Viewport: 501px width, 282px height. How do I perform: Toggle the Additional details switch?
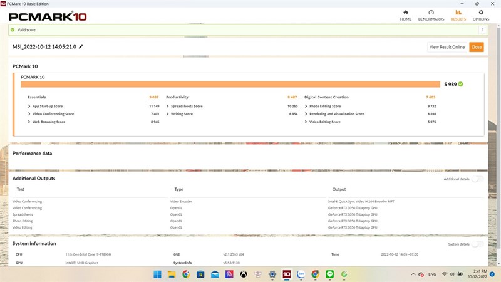477,179
